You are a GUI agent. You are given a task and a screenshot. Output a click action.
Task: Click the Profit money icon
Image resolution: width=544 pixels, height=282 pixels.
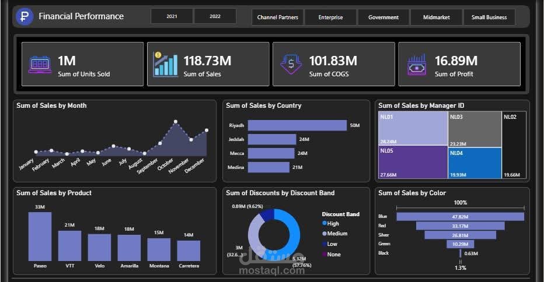pos(417,65)
